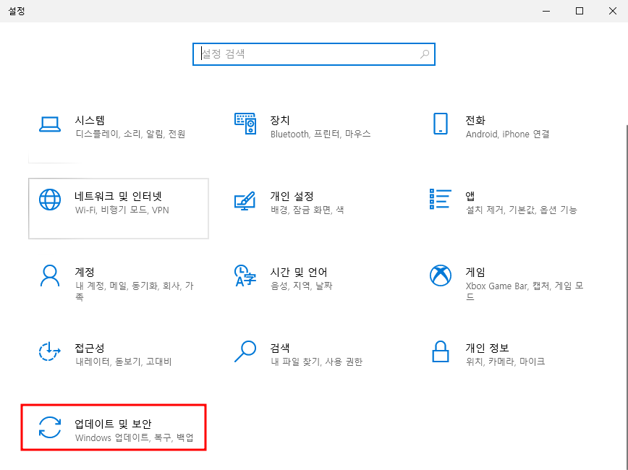This screenshot has width=628, height=470.
Task: Maximize the Settings window
Action: [580, 11]
